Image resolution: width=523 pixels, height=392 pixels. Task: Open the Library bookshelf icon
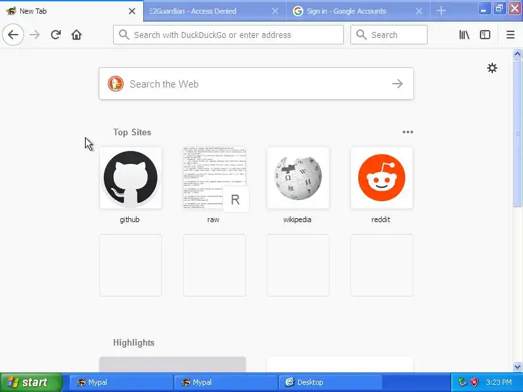464,35
